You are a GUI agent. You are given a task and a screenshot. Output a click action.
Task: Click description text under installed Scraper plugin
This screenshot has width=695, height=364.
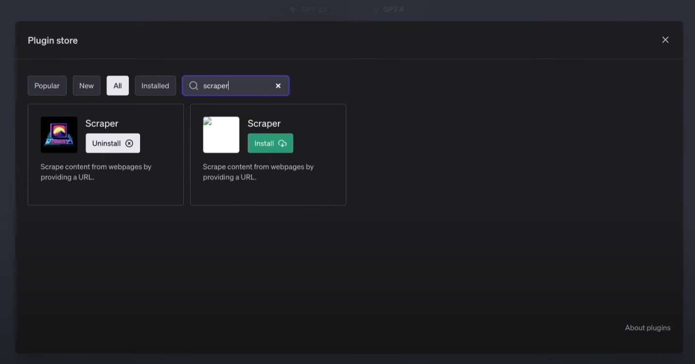click(96, 172)
